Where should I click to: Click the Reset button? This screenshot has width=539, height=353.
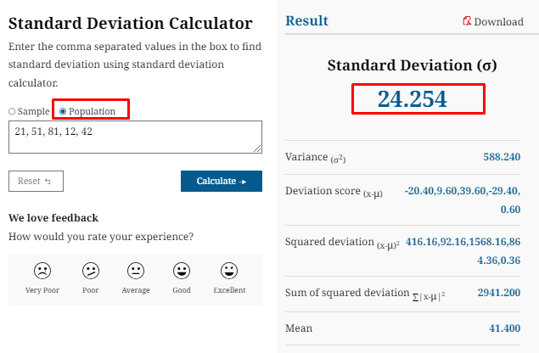(x=36, y=181)
